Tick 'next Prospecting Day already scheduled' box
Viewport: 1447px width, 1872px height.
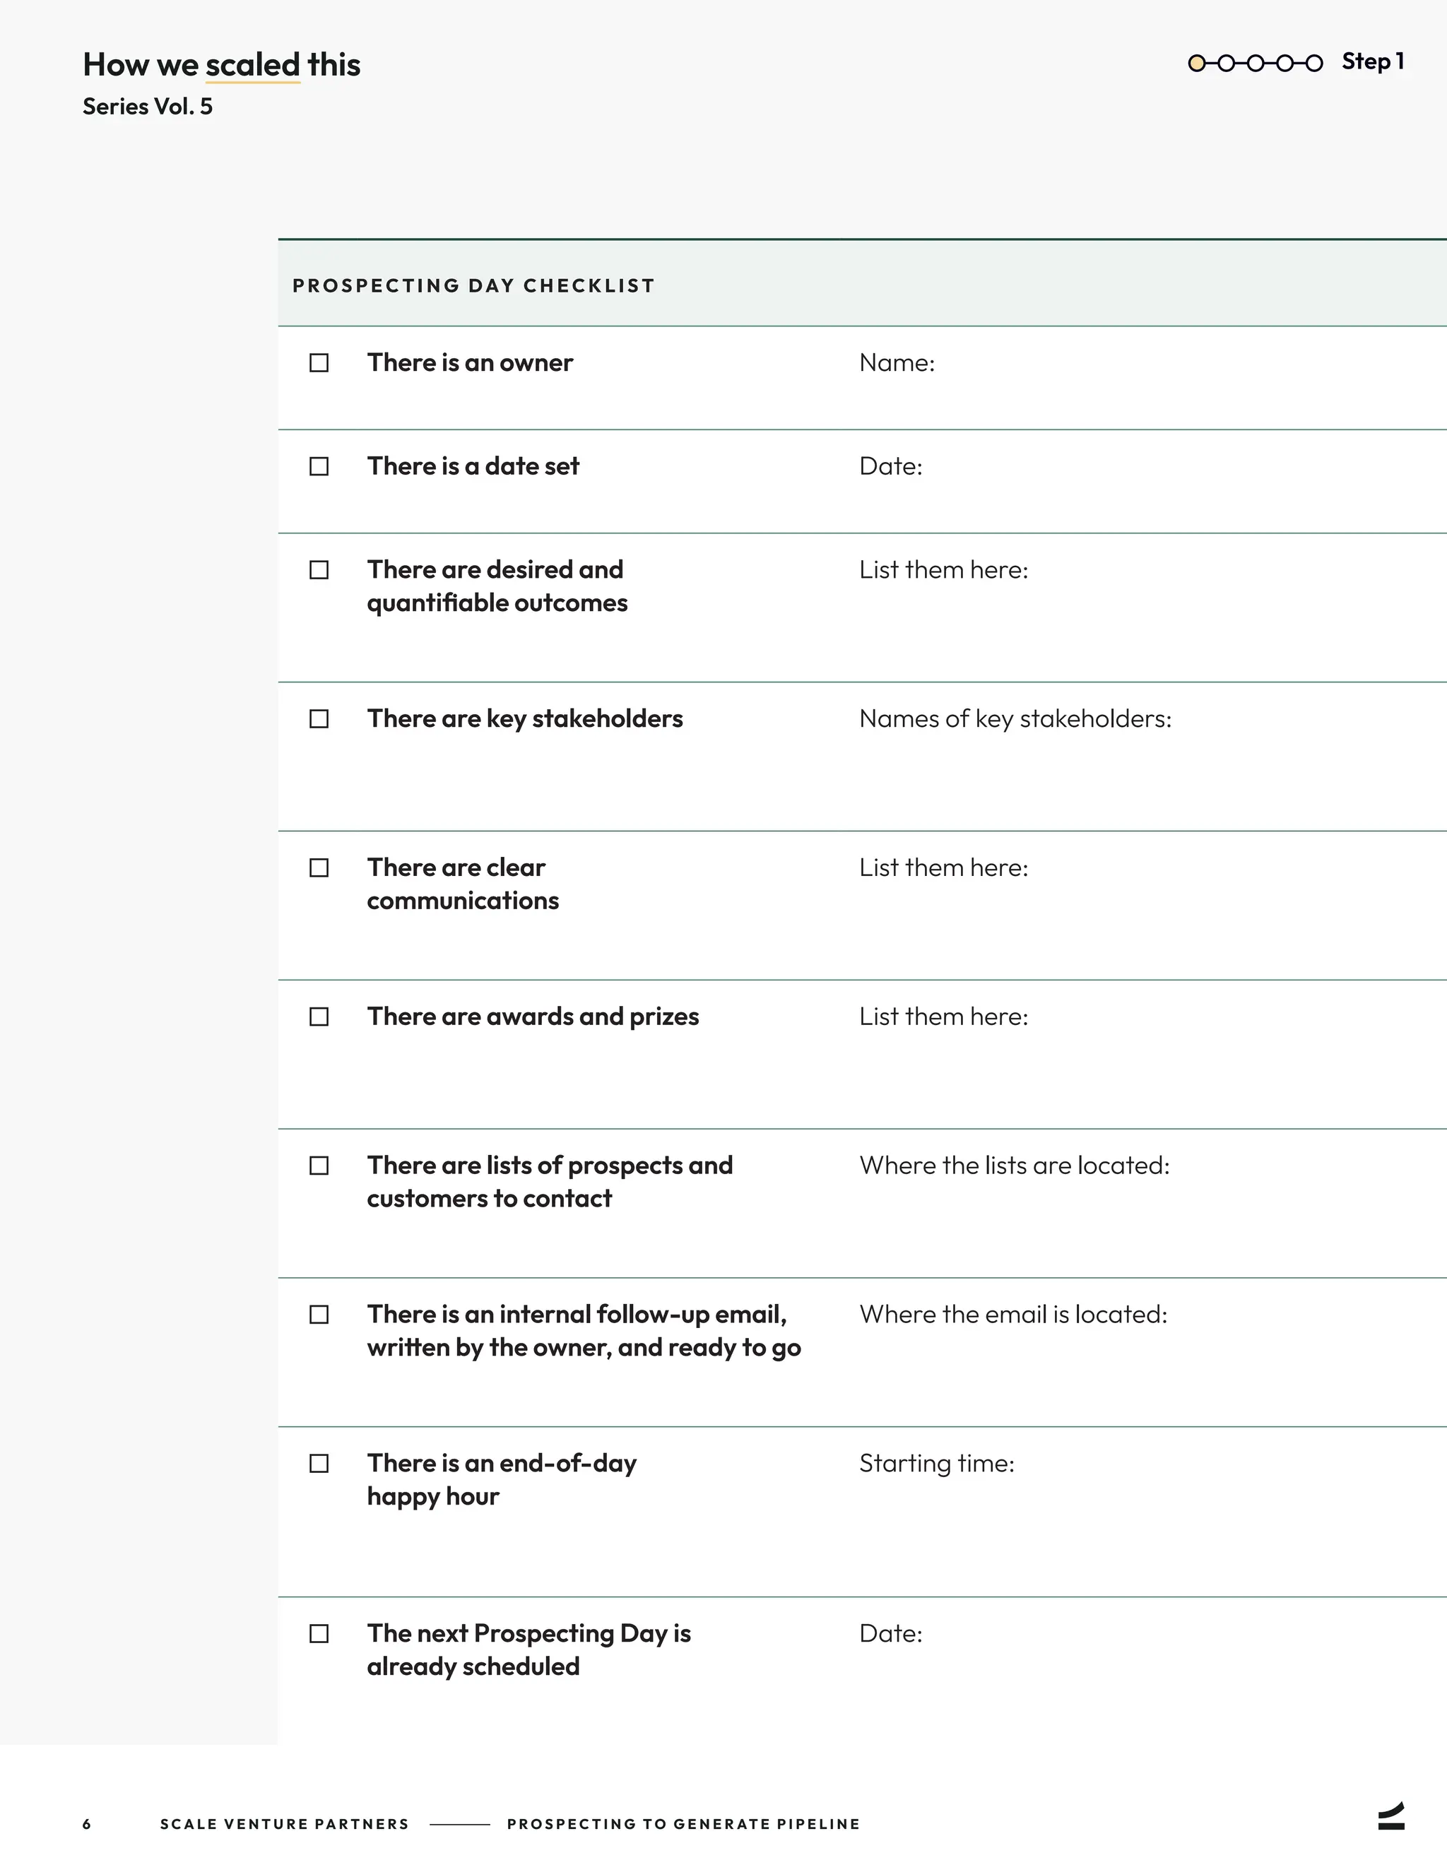(x=319, y=1634)
